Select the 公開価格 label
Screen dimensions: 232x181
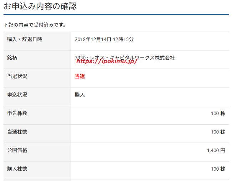tap(17, 150)
